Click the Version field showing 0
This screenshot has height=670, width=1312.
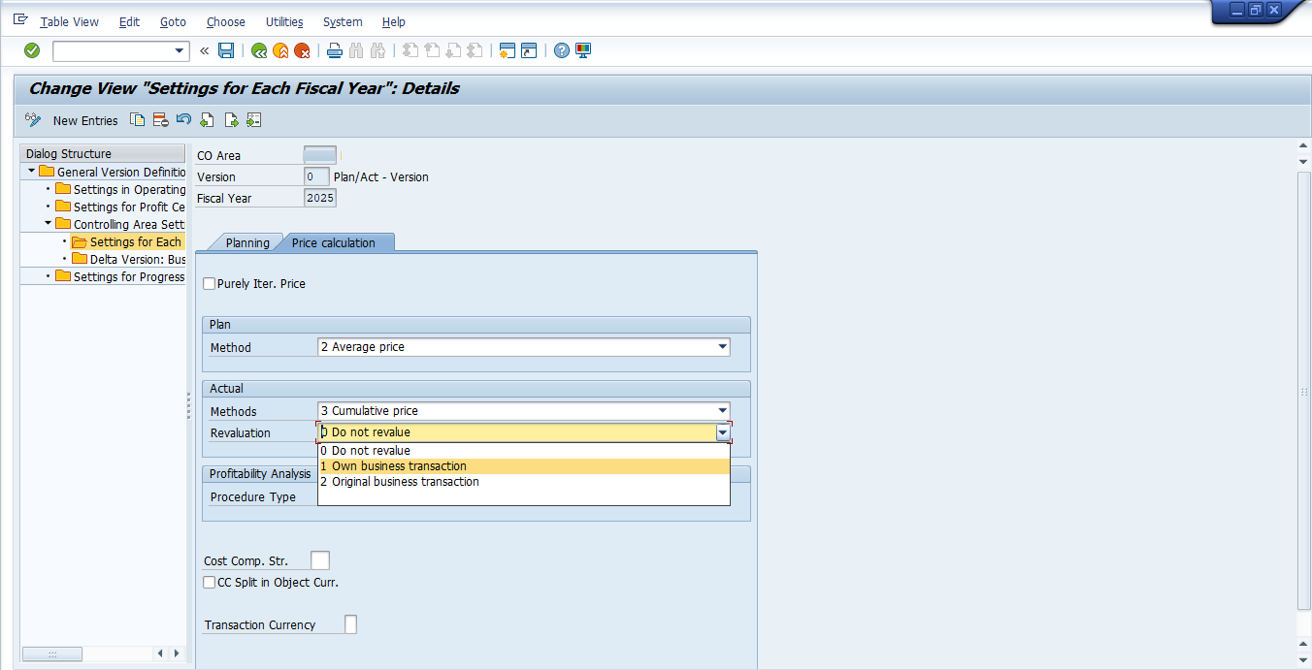pos(316,176)
